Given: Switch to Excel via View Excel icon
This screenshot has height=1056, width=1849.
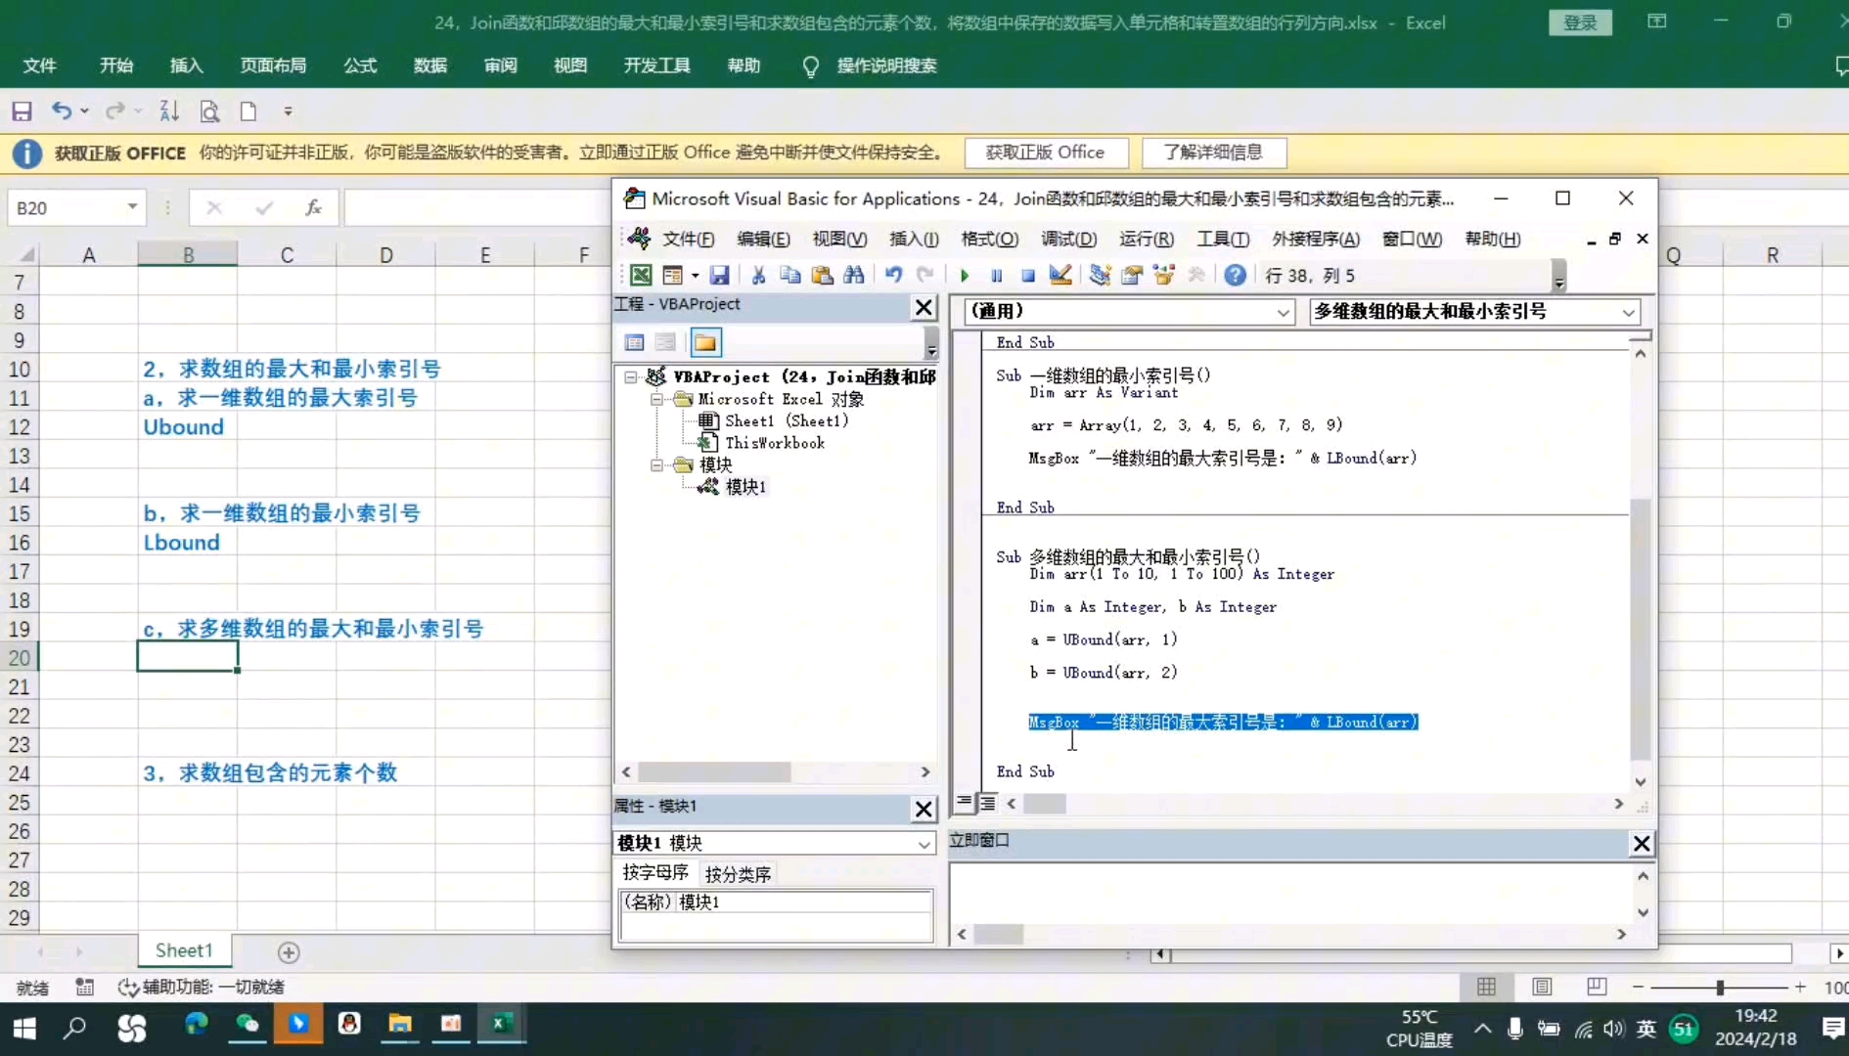Looking at the screenshot, I should [642, 275].
